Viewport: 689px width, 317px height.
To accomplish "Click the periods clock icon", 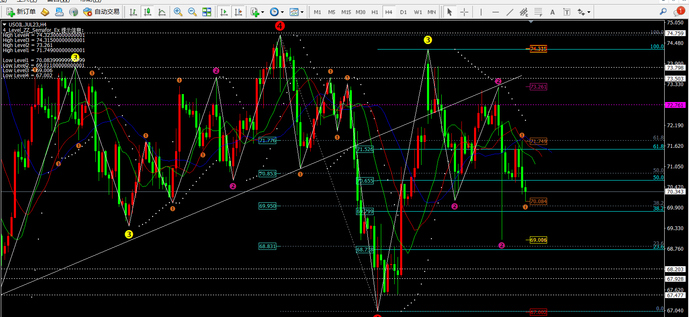I will point(274,12).
